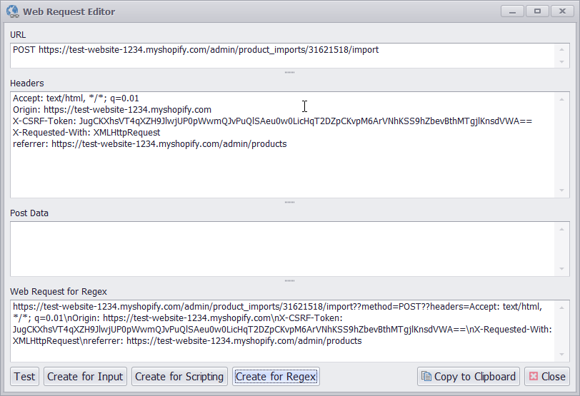Click the splitter grip below the Headers field
Screen dimensions: 580x396
point(289,203)
